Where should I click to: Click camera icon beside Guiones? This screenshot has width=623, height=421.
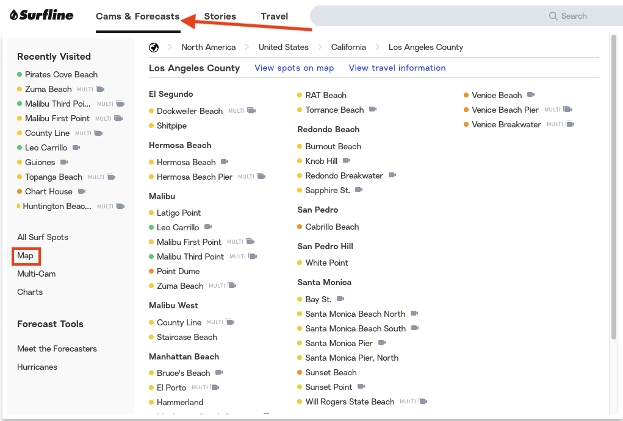[x=64, y=162]
